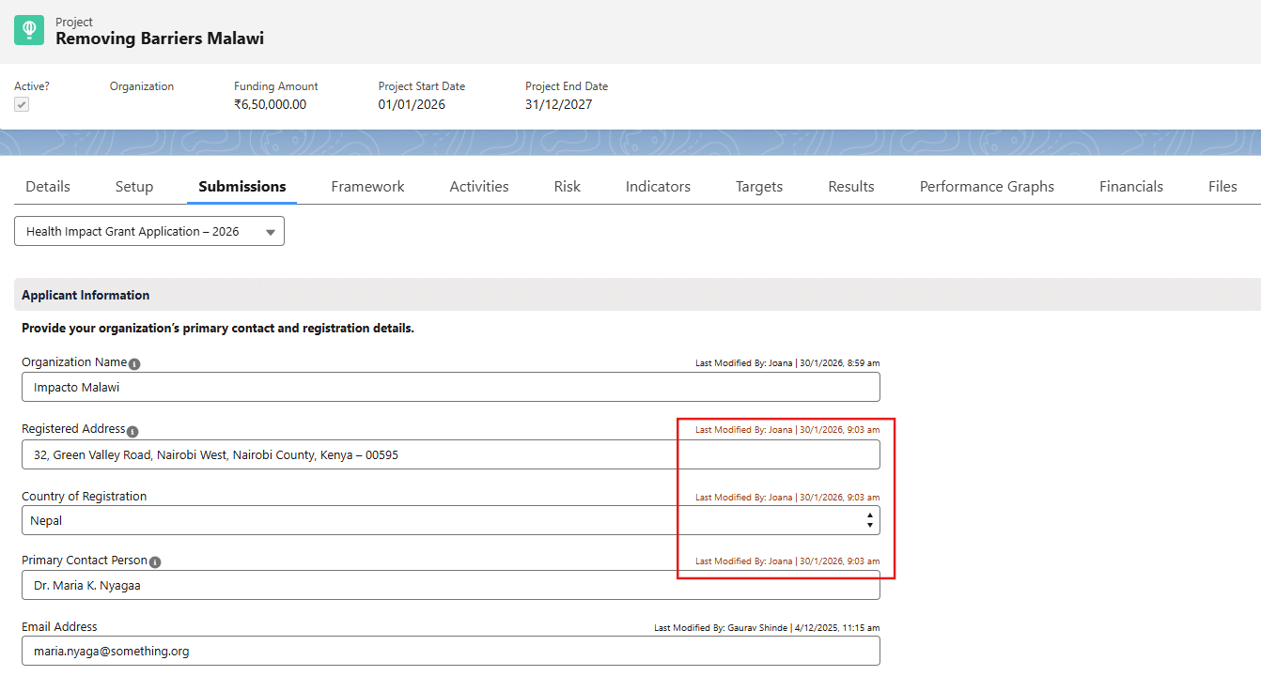Click the Organization Name input field
Image resolution: width=1261 pixels, height=676 pixels.
(450, 387)
